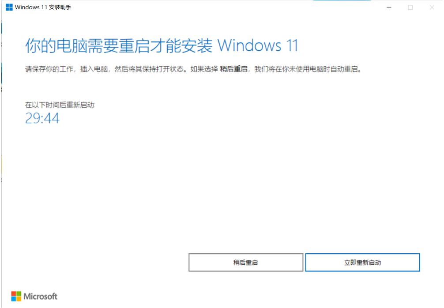
Task: Click 请保存你的工作 at start of description
Action: click(49, 69)
